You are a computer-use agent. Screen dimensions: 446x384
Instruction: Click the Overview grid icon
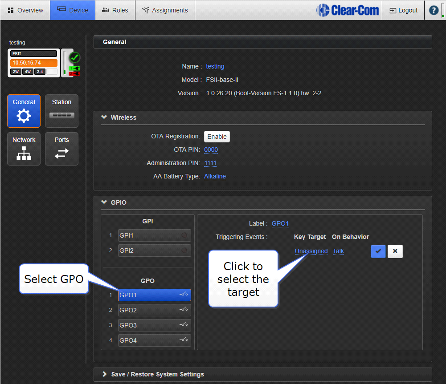[11, 10]
